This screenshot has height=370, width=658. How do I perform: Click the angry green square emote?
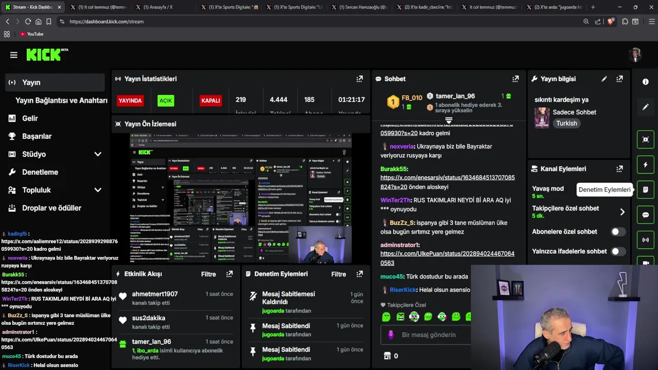[x=400, y=317]
